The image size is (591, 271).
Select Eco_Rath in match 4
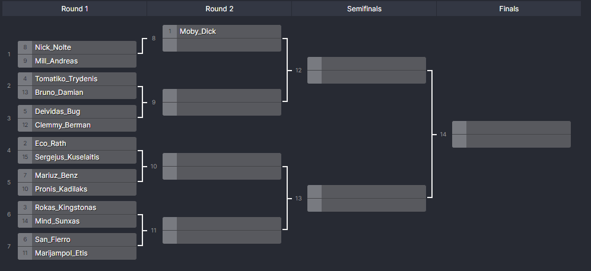pos(77,144)
